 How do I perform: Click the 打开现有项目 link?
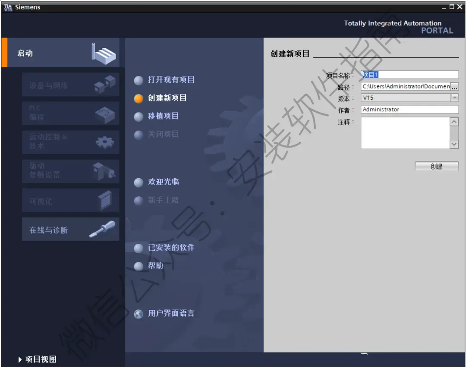pyautogui.click(x=171, y=80)
